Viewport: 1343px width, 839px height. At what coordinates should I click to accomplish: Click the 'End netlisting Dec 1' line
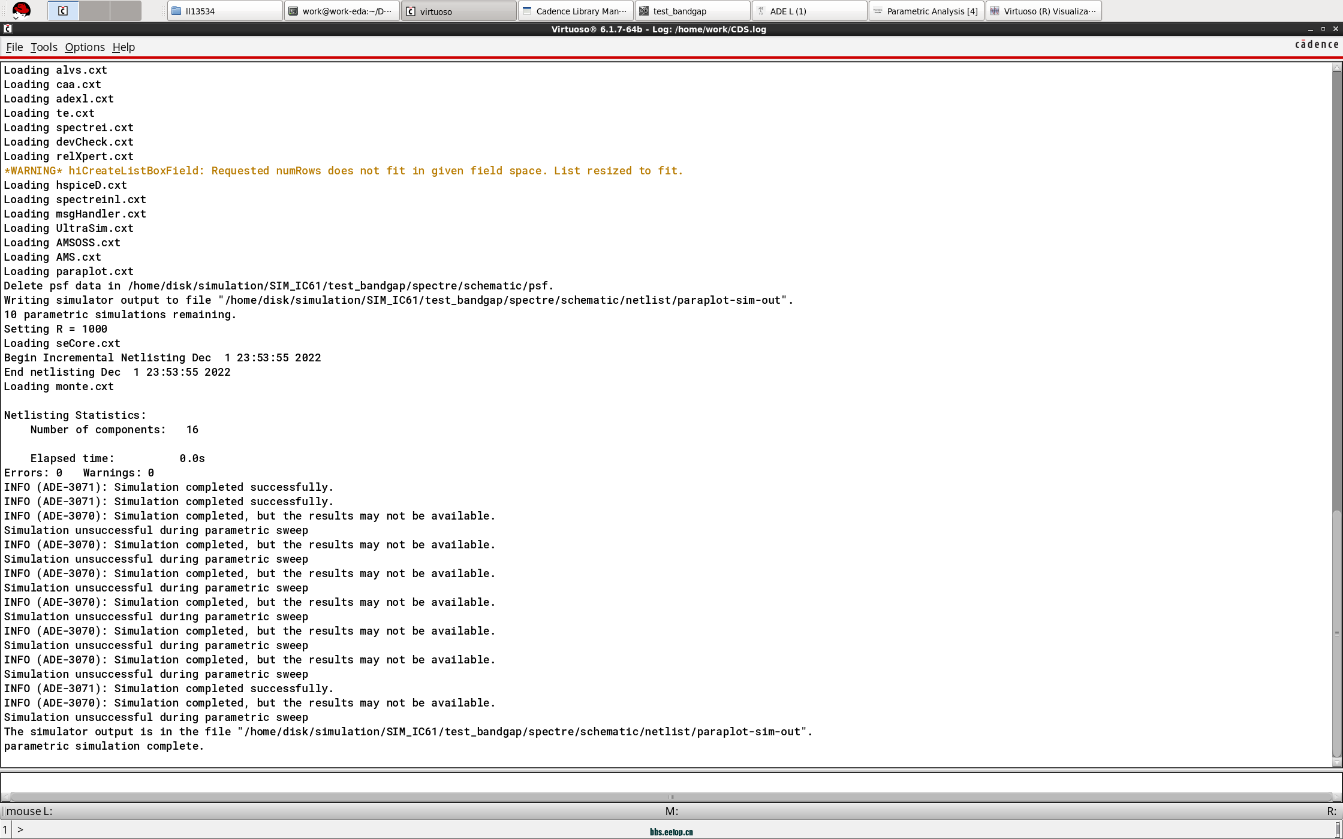click(117, 372)
